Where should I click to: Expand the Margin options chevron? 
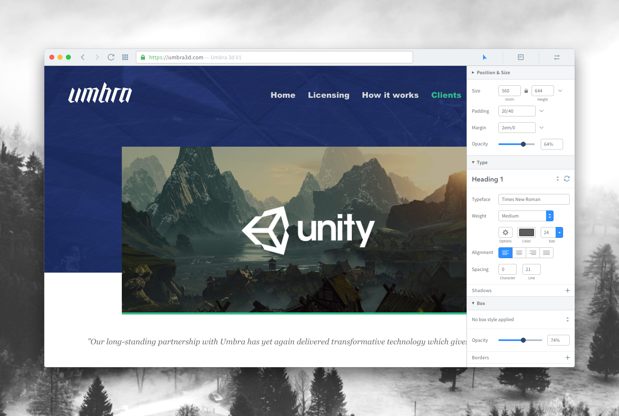(x=542, y=128)
